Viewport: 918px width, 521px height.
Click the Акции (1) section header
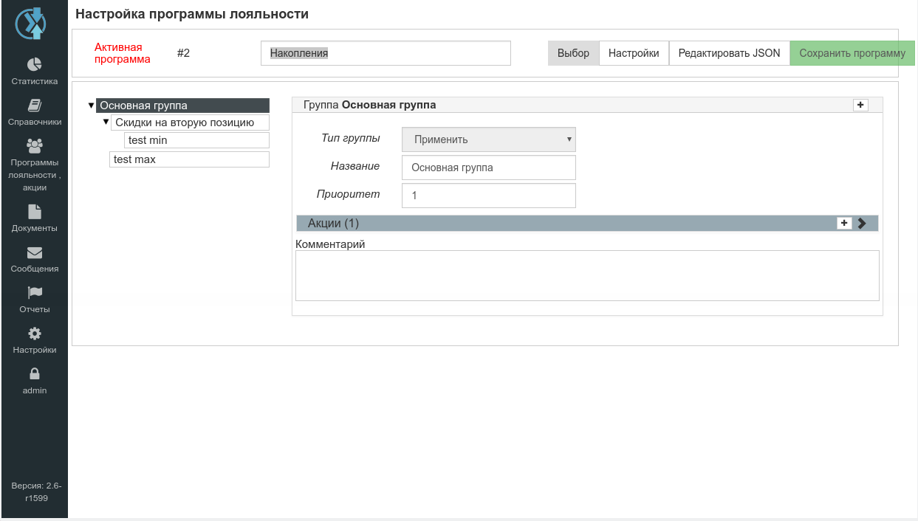(587, 224)
